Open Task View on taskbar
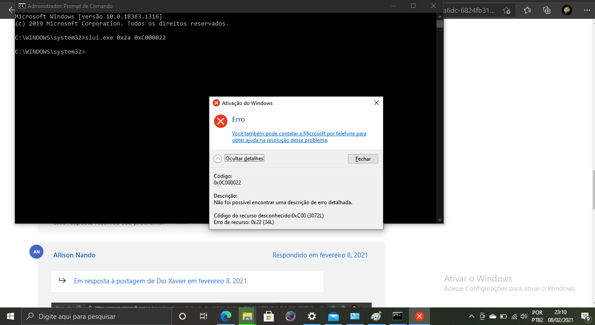The height and width of the screenshot is (325, 595). [204, 316]
